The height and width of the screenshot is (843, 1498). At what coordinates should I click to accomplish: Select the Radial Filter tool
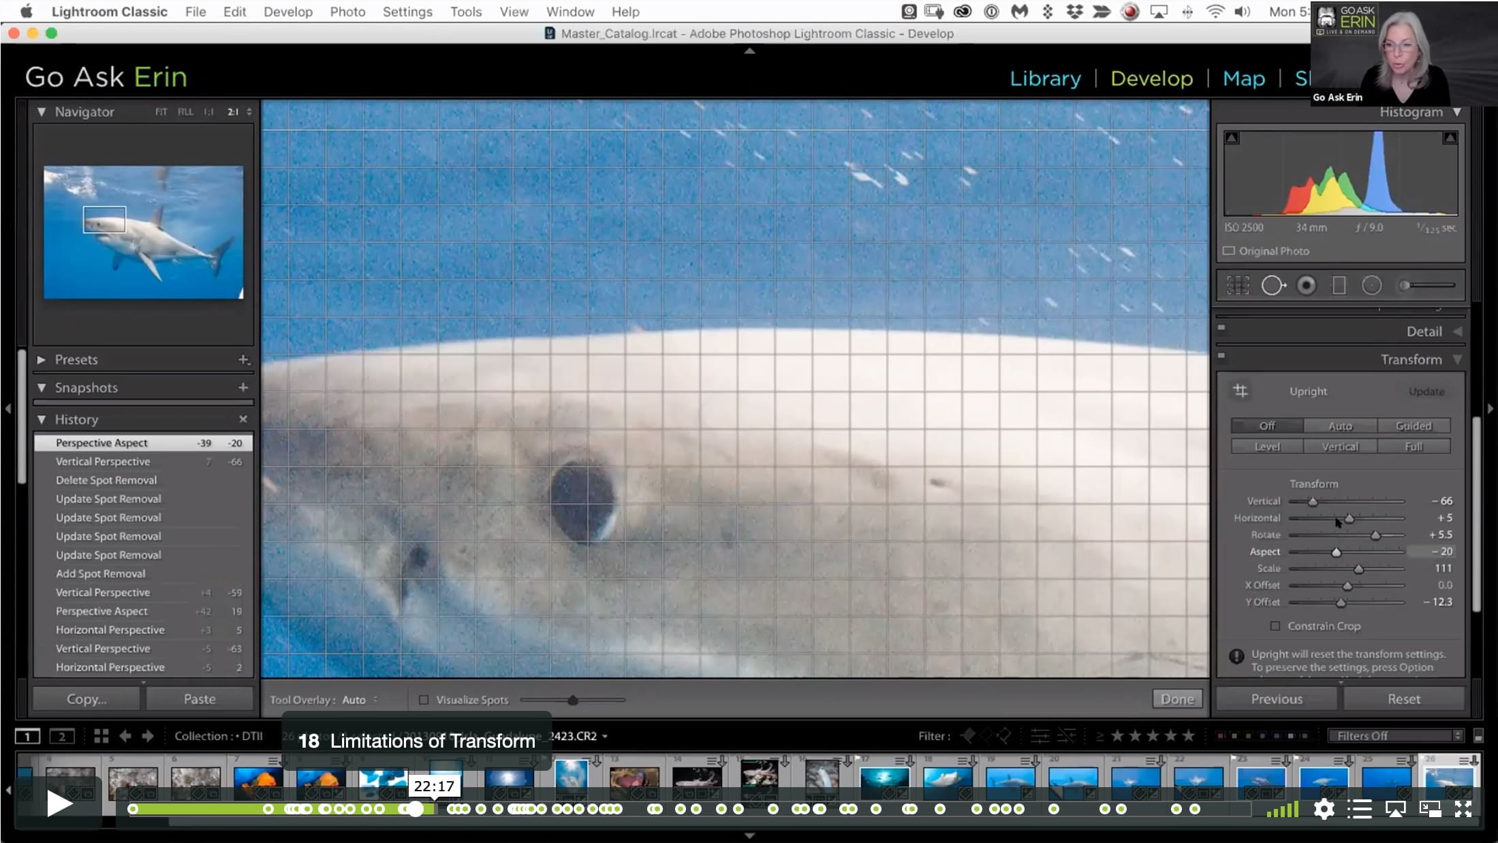point(1371,285)
